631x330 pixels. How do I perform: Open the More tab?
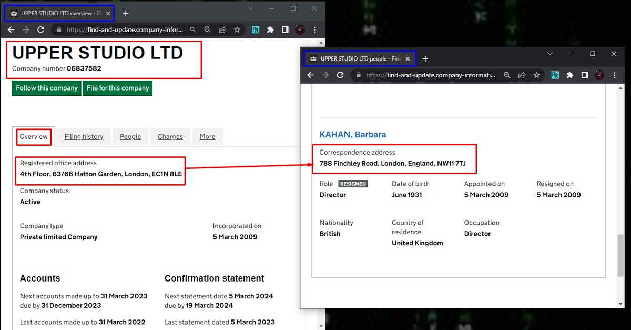(207, 137)
